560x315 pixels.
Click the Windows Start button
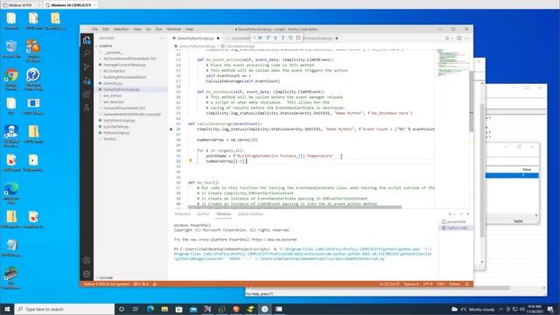pos(7,309)
